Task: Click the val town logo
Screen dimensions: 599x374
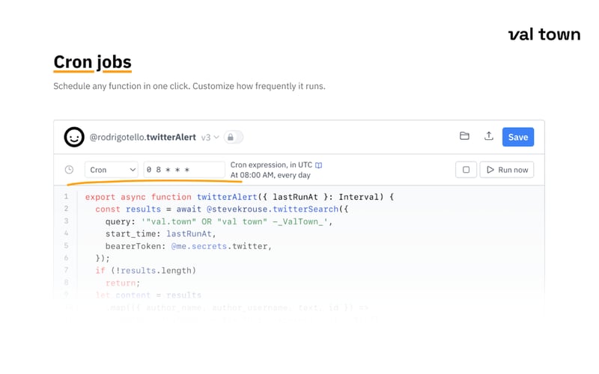Action: point(544,34)
